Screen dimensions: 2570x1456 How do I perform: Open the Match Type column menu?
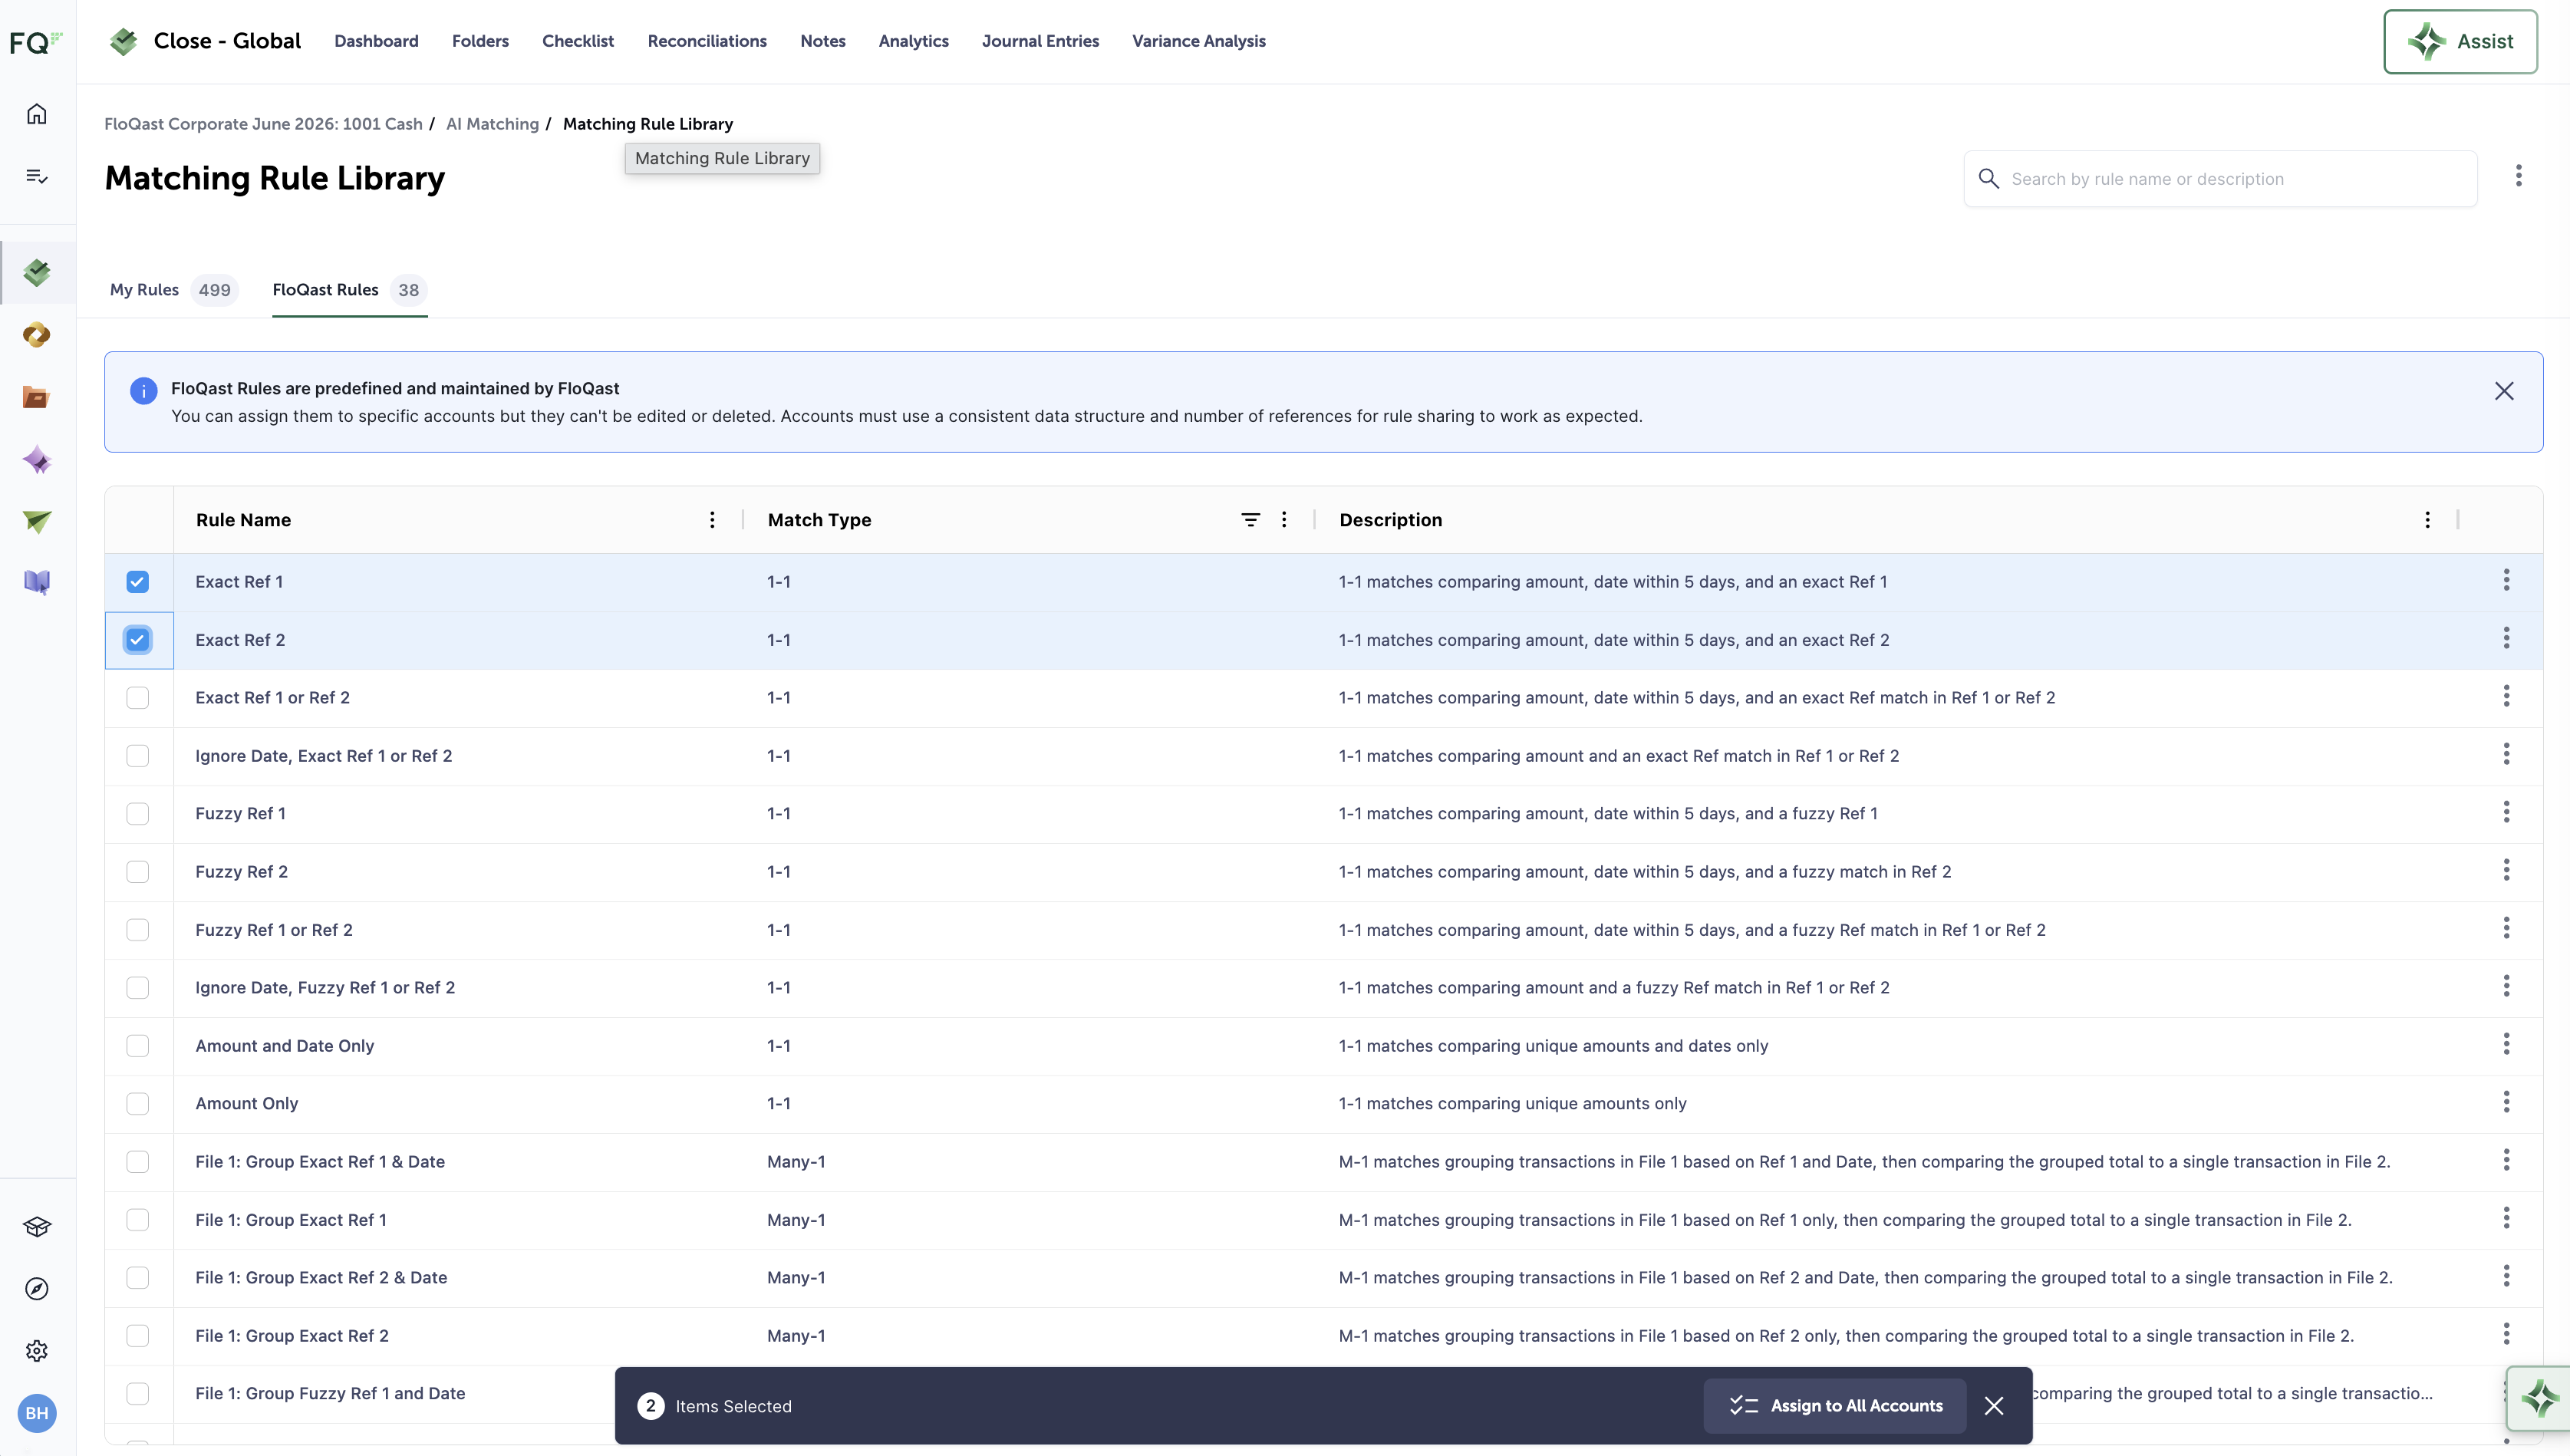(x=1284, y=520)
